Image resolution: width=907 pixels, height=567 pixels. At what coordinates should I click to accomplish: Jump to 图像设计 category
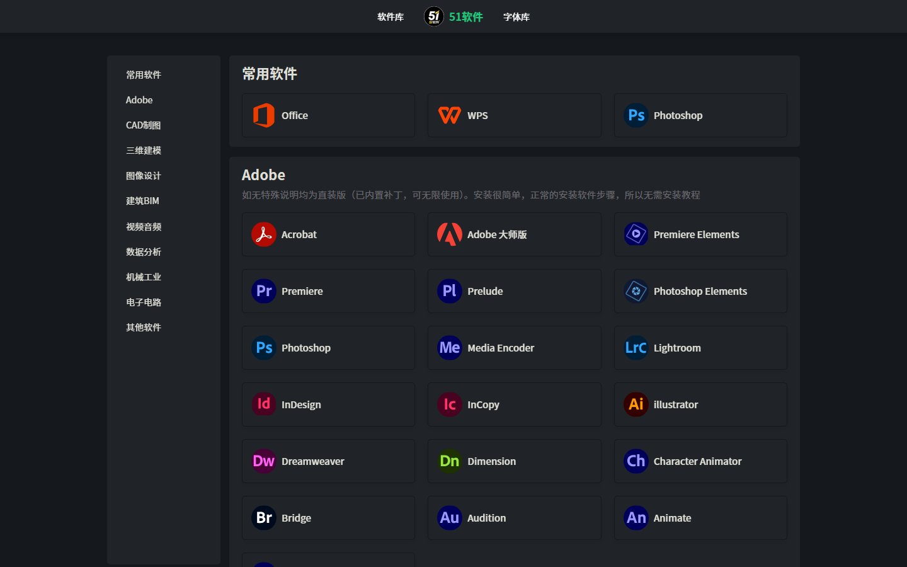pos(144,176)
